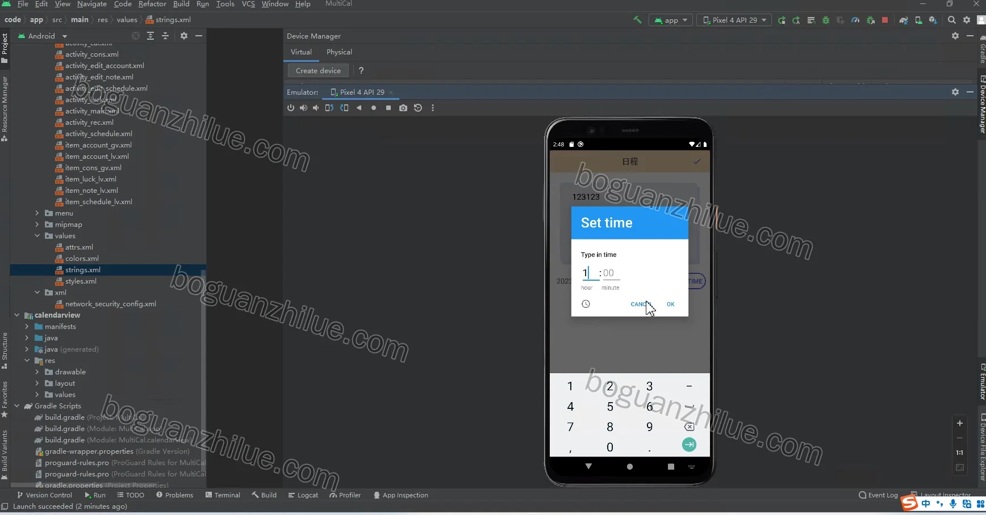Open Device Manager settings gear
The height and width of the screenshot is (515, 986).
coord(955,36)
